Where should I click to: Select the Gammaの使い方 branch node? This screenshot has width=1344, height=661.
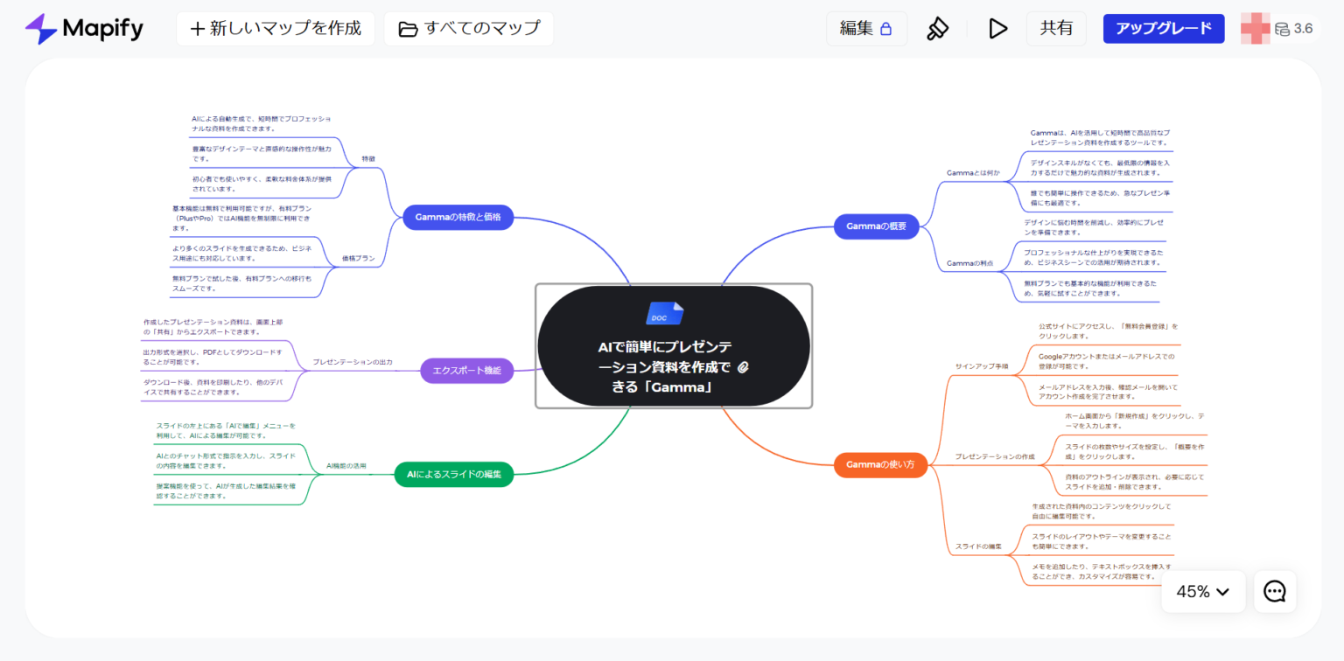[880, 464]
